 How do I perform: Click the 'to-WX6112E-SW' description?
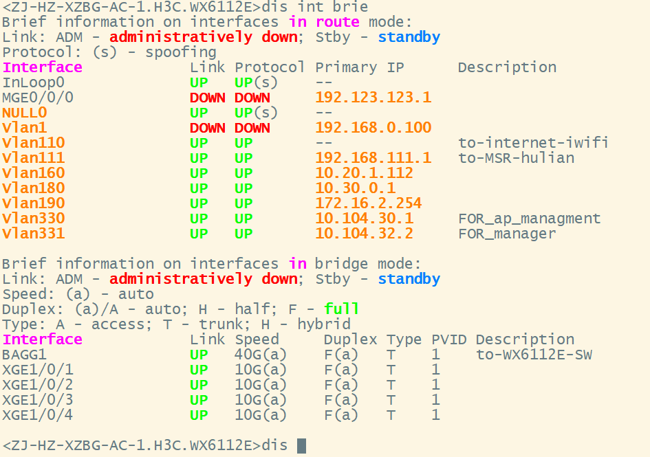(x=534, y=355)
